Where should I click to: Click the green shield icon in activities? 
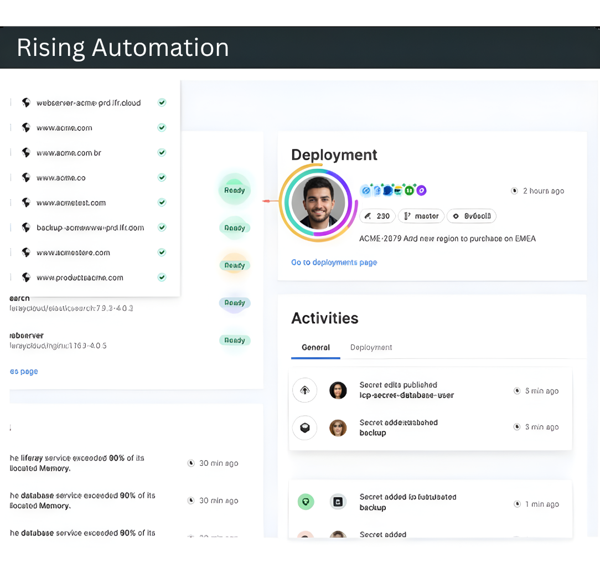point(306,502)
